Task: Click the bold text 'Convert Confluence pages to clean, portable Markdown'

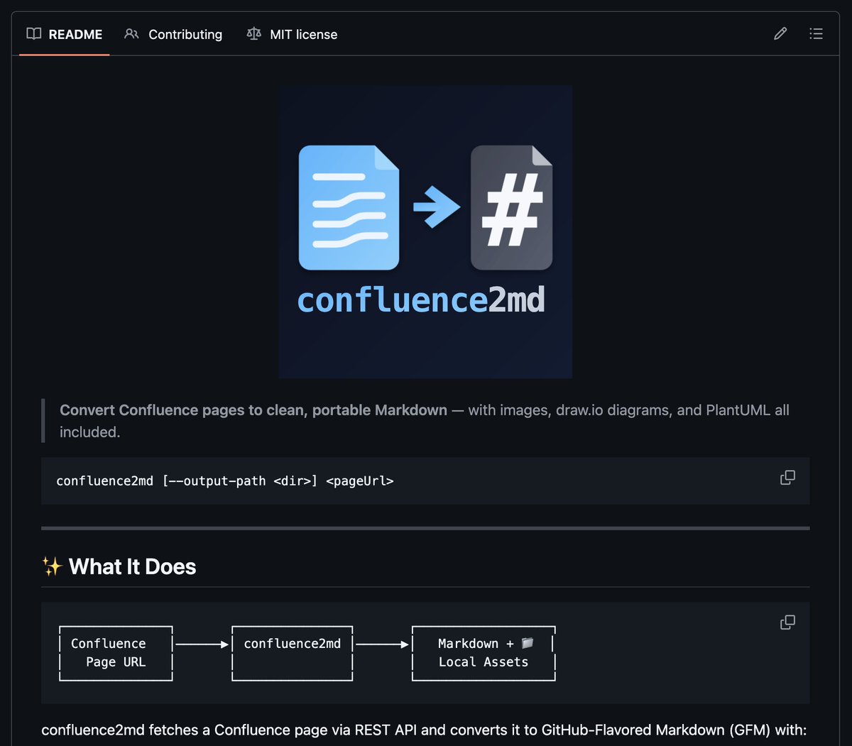Action: [253, 410]
